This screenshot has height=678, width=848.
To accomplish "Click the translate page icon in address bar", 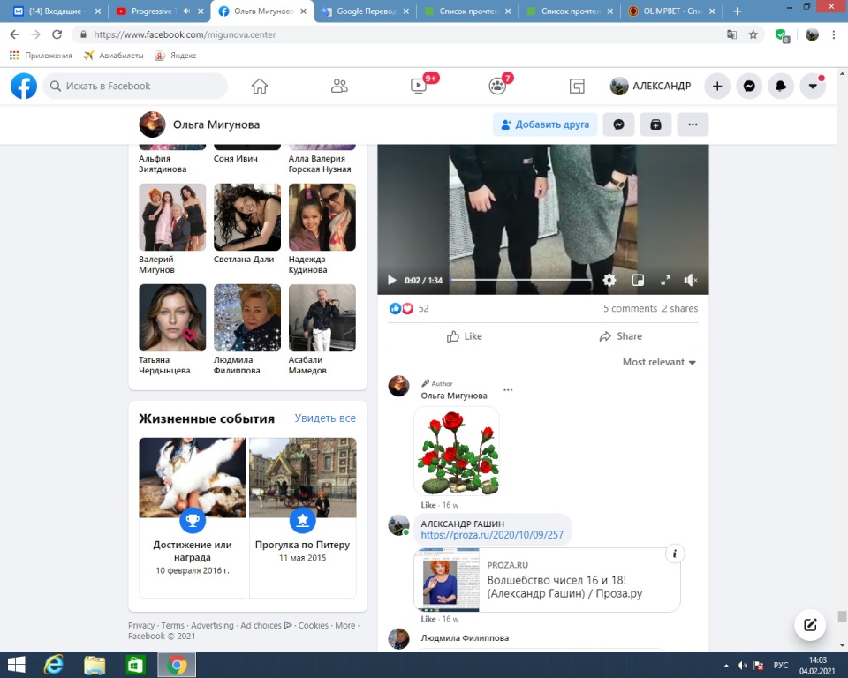I will point(731,34).
